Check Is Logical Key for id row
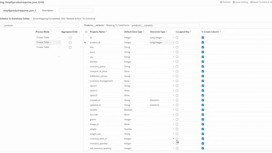Viewport: 272px width, 153px height. [177, 38]
